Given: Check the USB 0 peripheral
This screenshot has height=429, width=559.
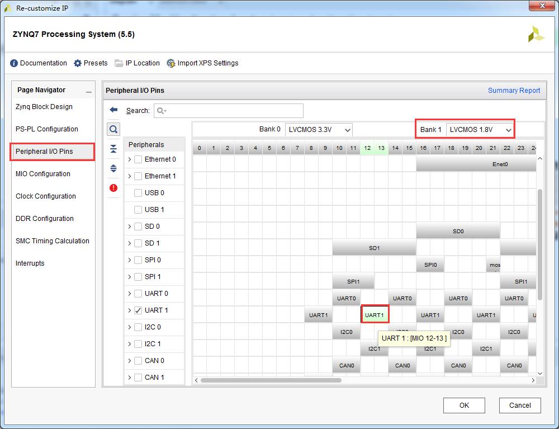Looking at the screenshot, I should (138, 193).
